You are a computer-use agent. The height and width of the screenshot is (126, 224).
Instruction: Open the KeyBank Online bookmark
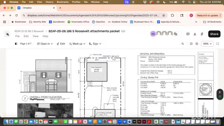tap(118, 22)
